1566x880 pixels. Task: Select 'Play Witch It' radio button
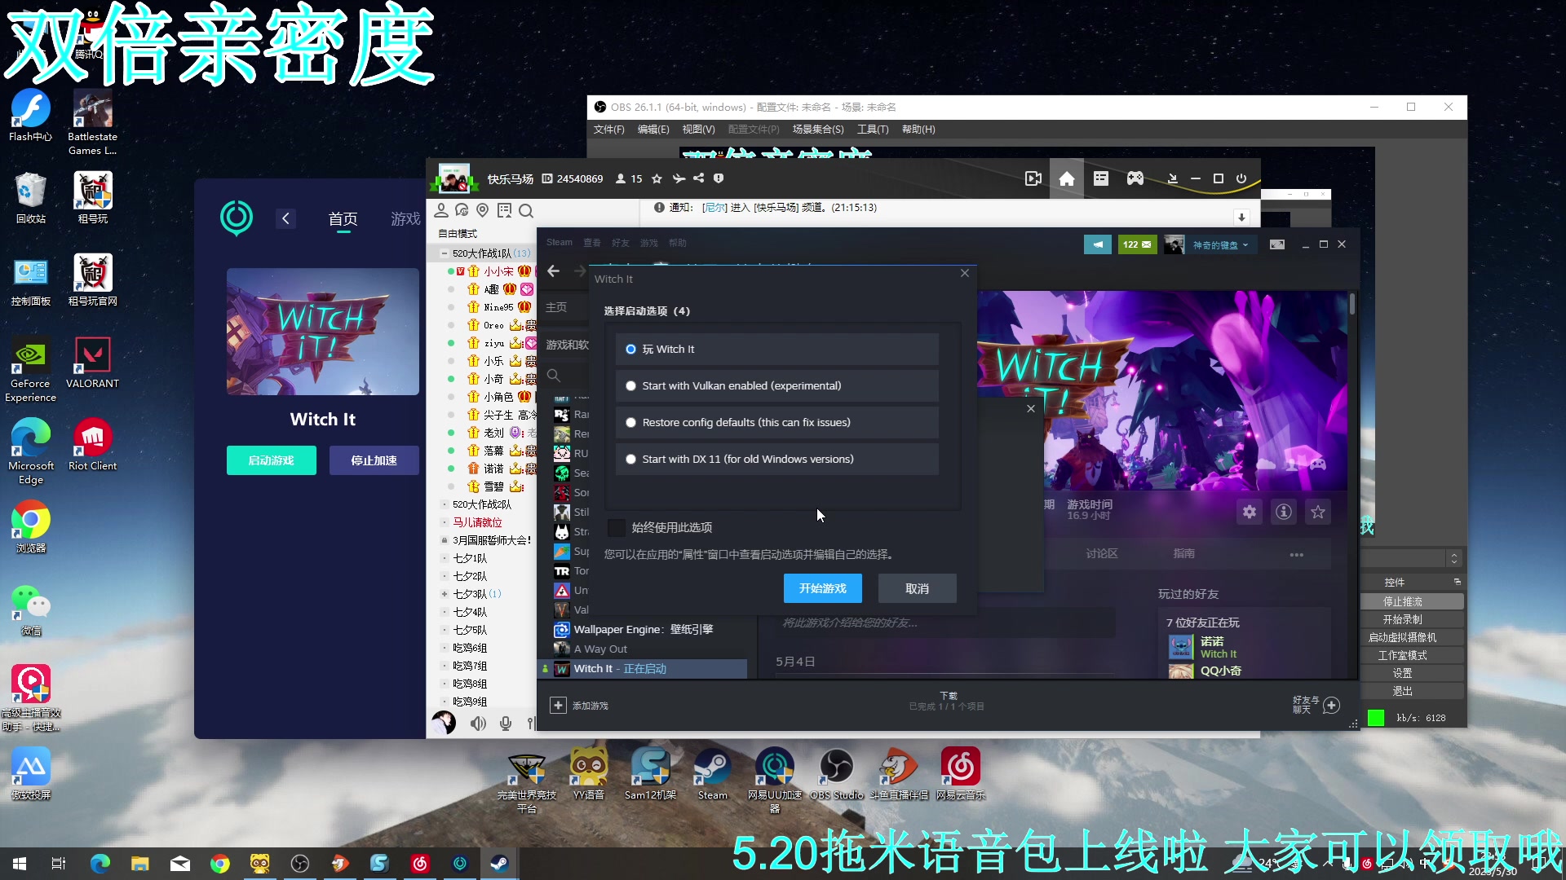(630, 348)
